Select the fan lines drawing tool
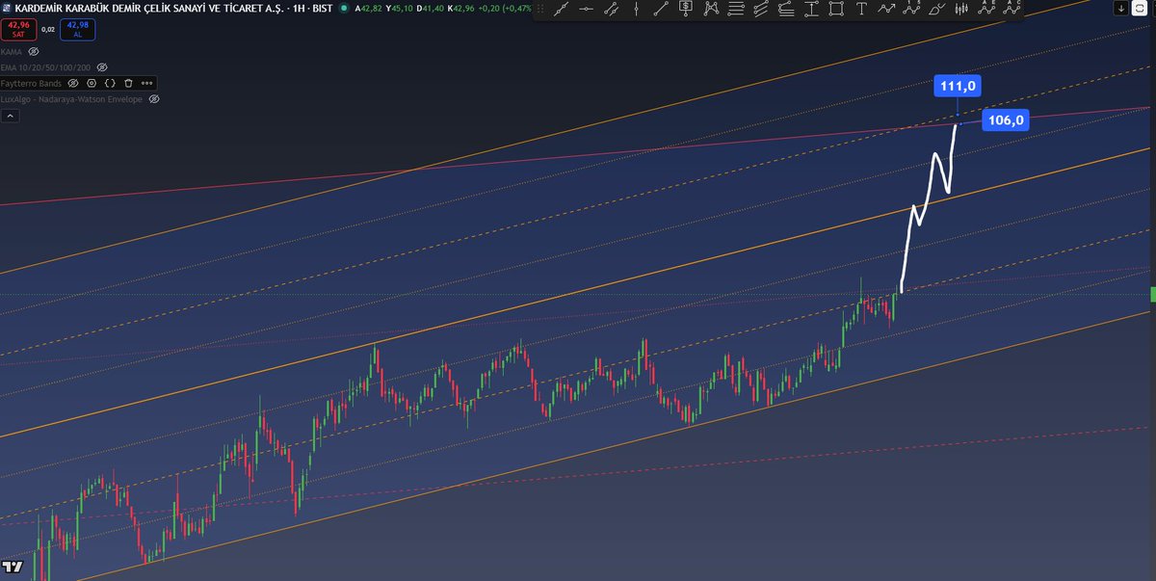The height and width of the screenshot is (581, 1156). tap(786, 8)
